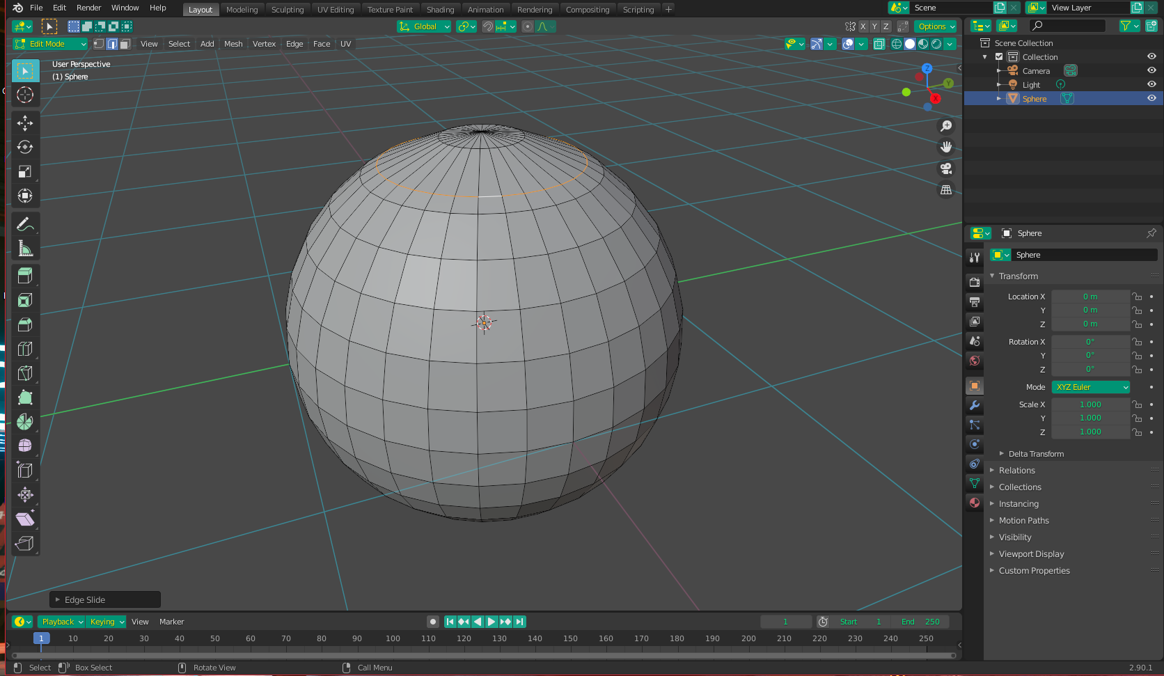Screen dimensions: 1164x676
Task: Expand the Relations panel
Action: pos(1016,471)
